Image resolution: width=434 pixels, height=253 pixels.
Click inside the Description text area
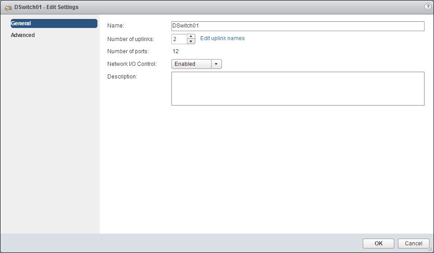click(298, 88)
